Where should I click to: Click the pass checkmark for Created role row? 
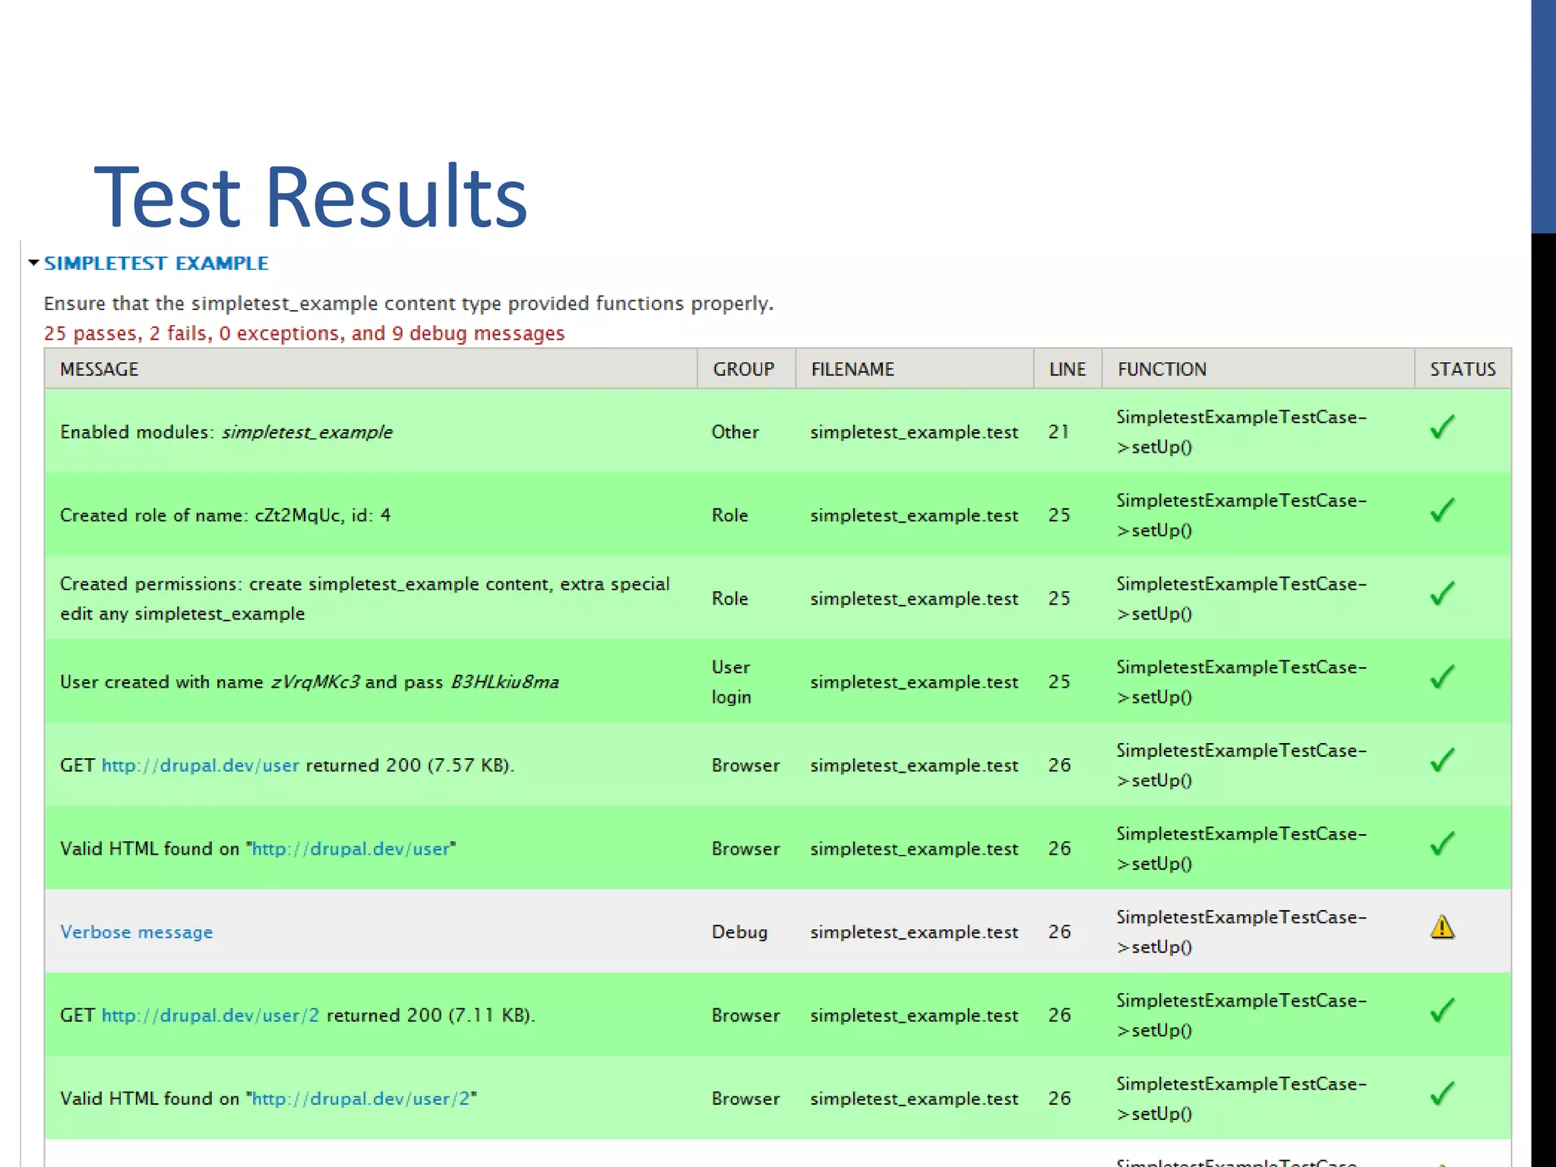pyautogui.click(x=1441, y=511)
